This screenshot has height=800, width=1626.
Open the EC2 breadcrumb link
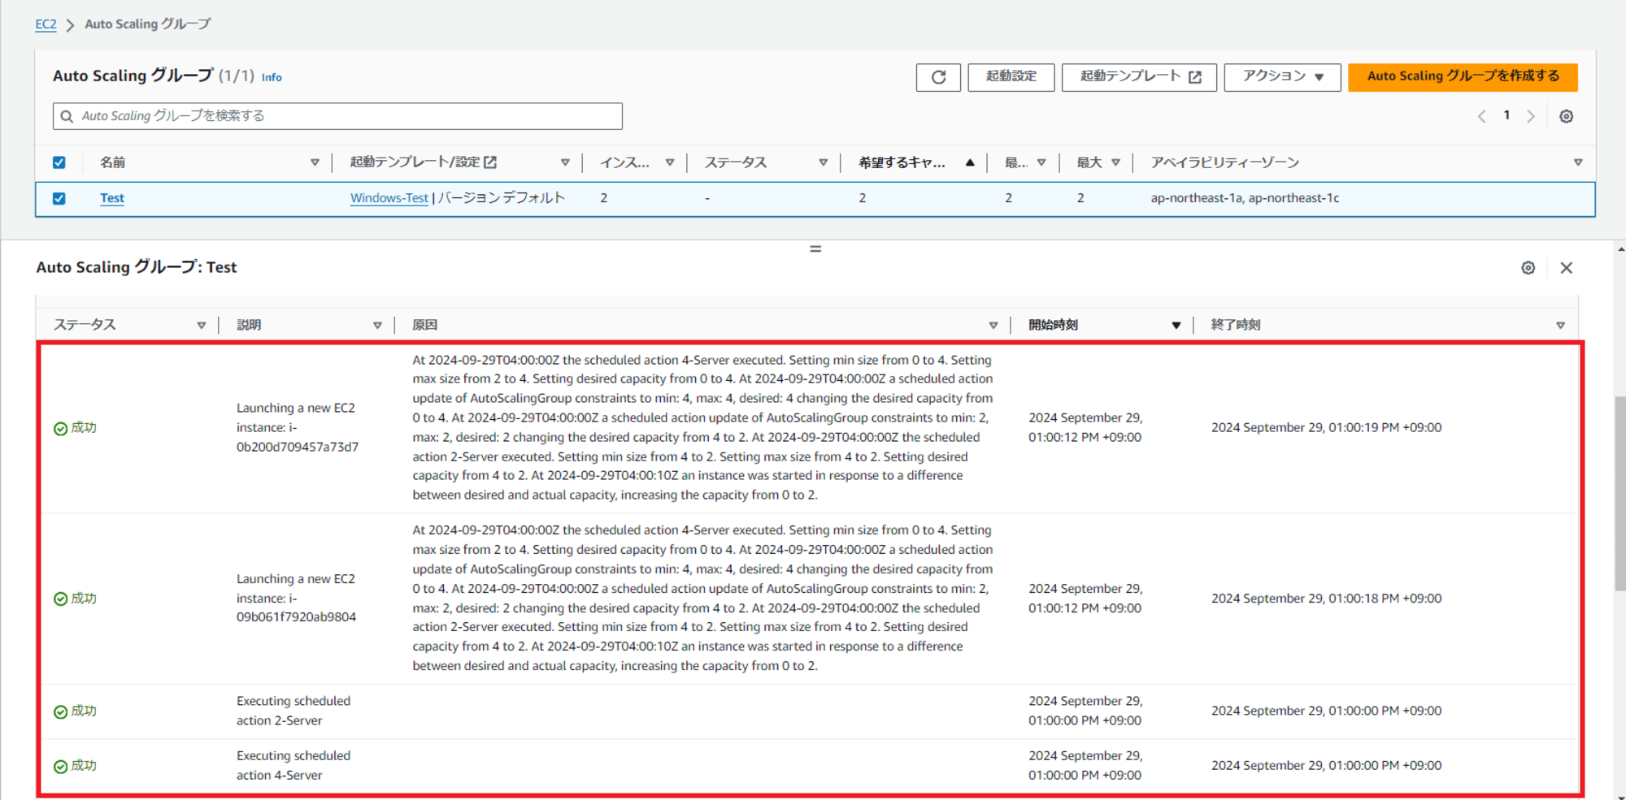[46, 24]
